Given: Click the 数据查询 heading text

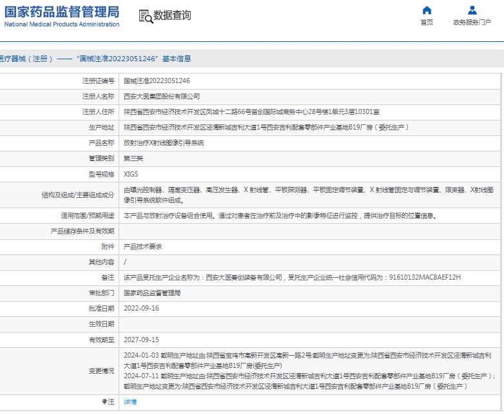Looking at the screenshot, I should click(172, 15).
